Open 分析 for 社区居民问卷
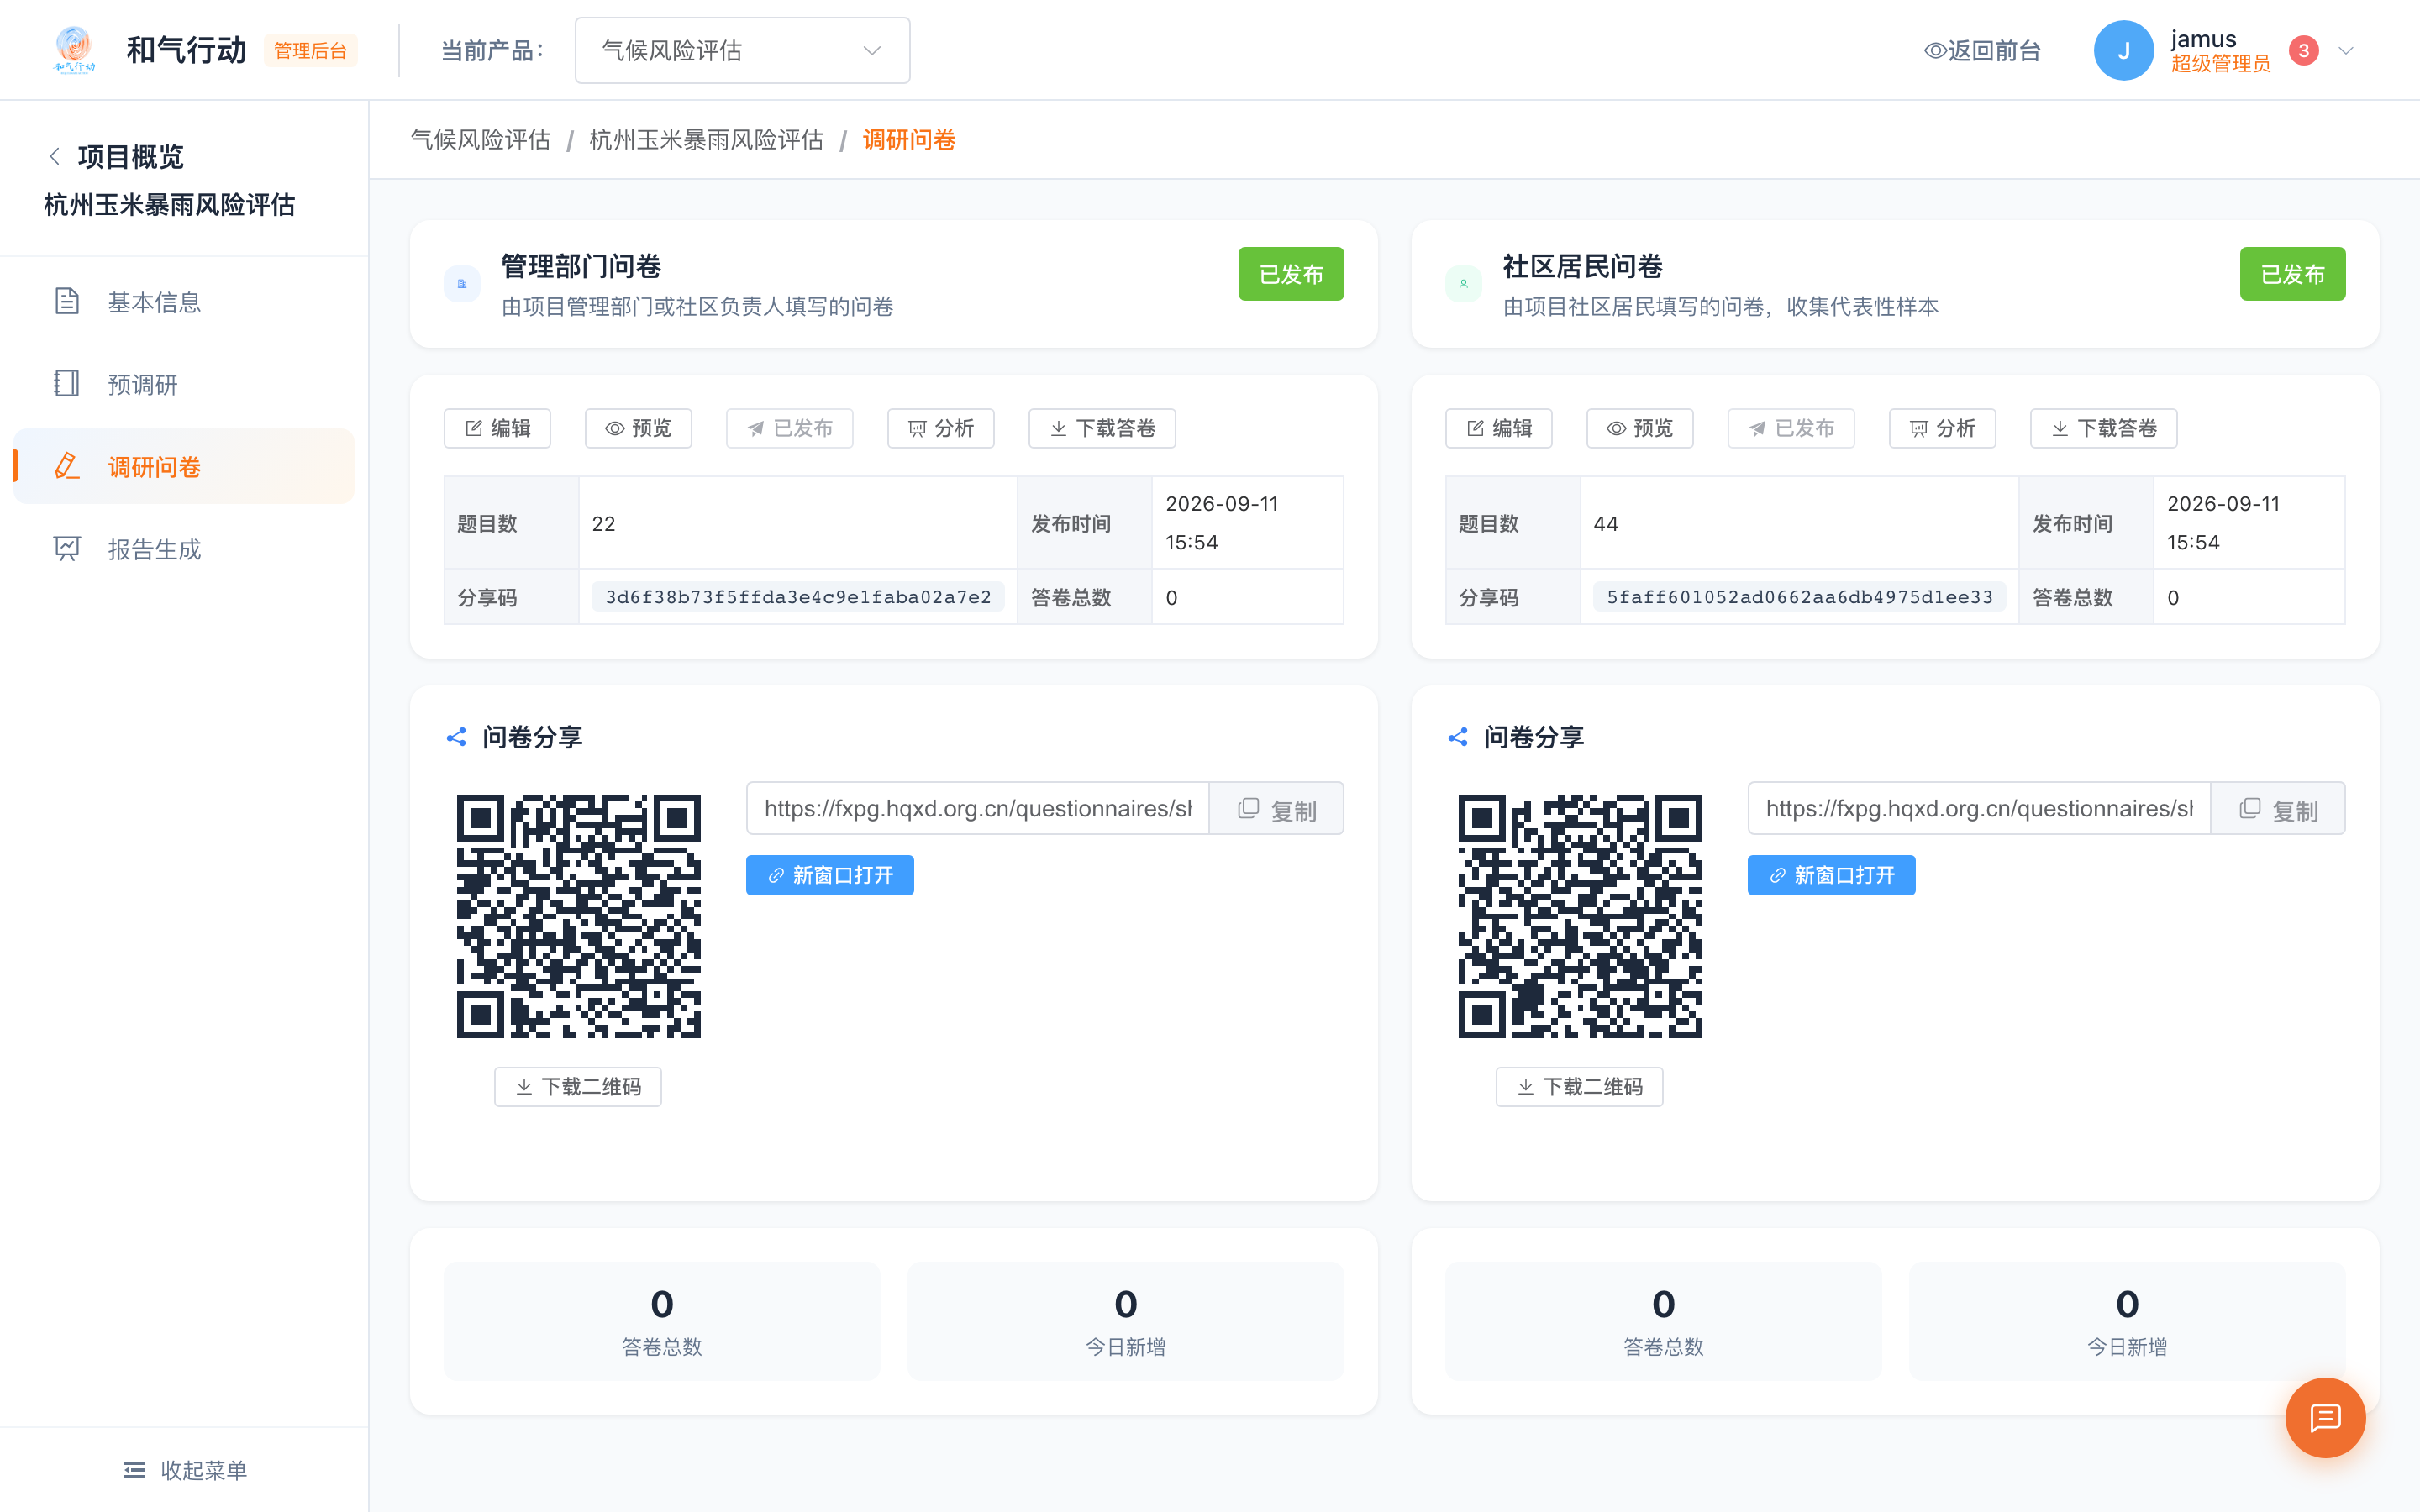The image size is (2420, 1512). pyautogui.click(x=1942, y=428)
